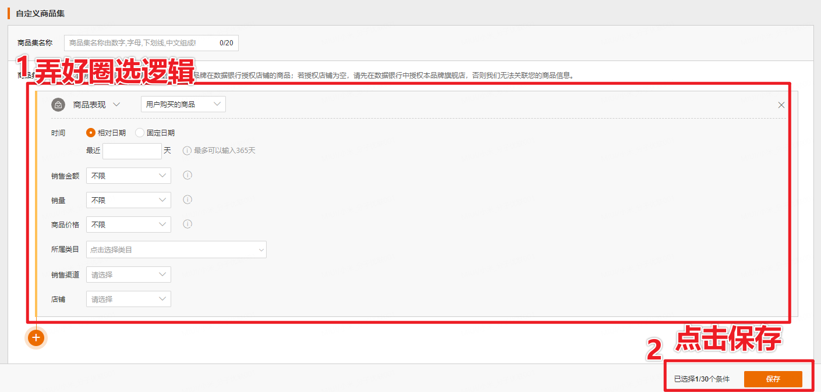Click the 所属类目 row label
Viewport: 821px width, 392px height.
tap(65, 250)
